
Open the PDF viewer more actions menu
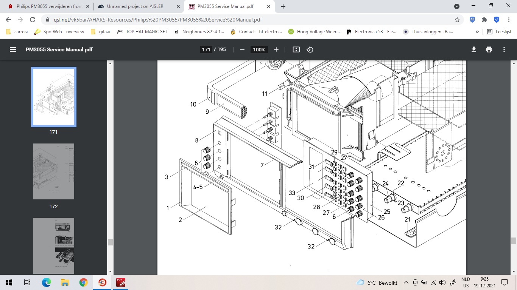[x=504, y=49]
